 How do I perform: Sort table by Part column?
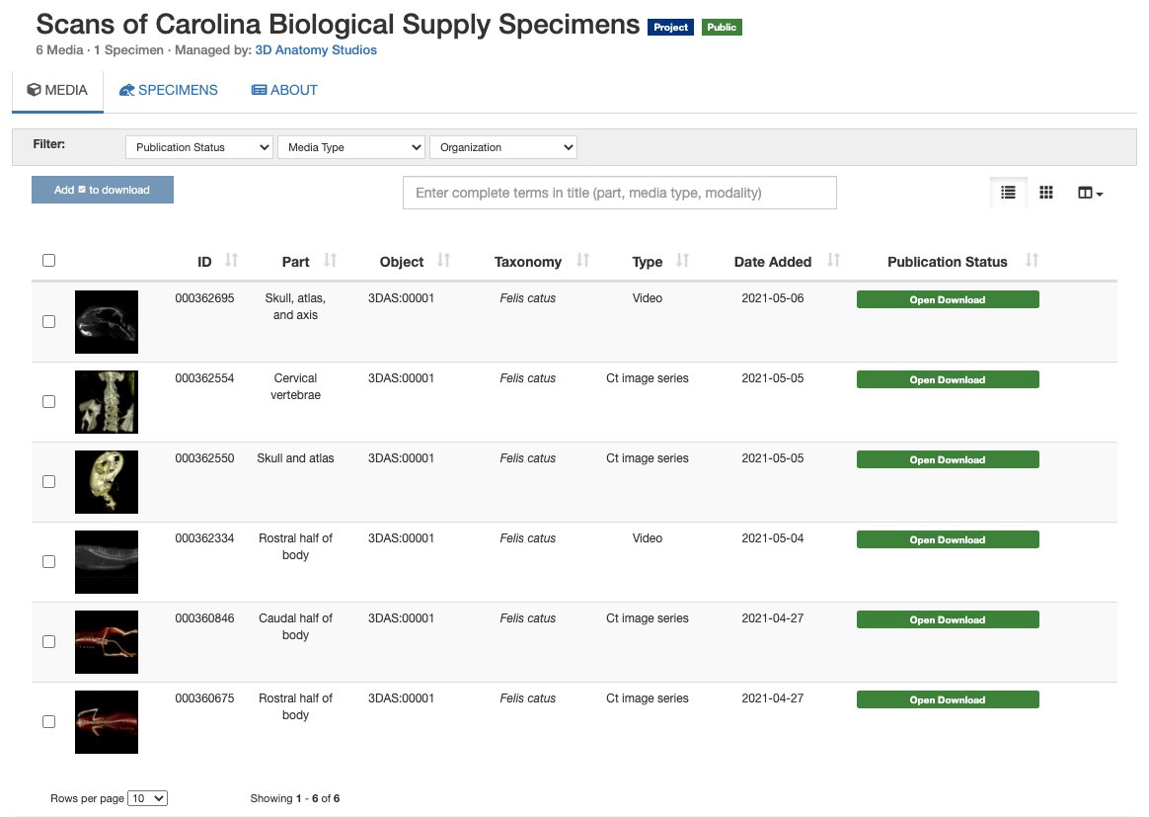(x=331, y=261)
